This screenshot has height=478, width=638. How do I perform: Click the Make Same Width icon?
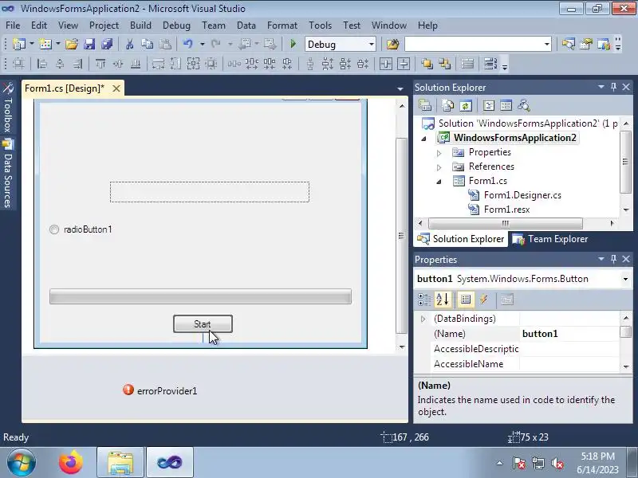coord(158,64)
